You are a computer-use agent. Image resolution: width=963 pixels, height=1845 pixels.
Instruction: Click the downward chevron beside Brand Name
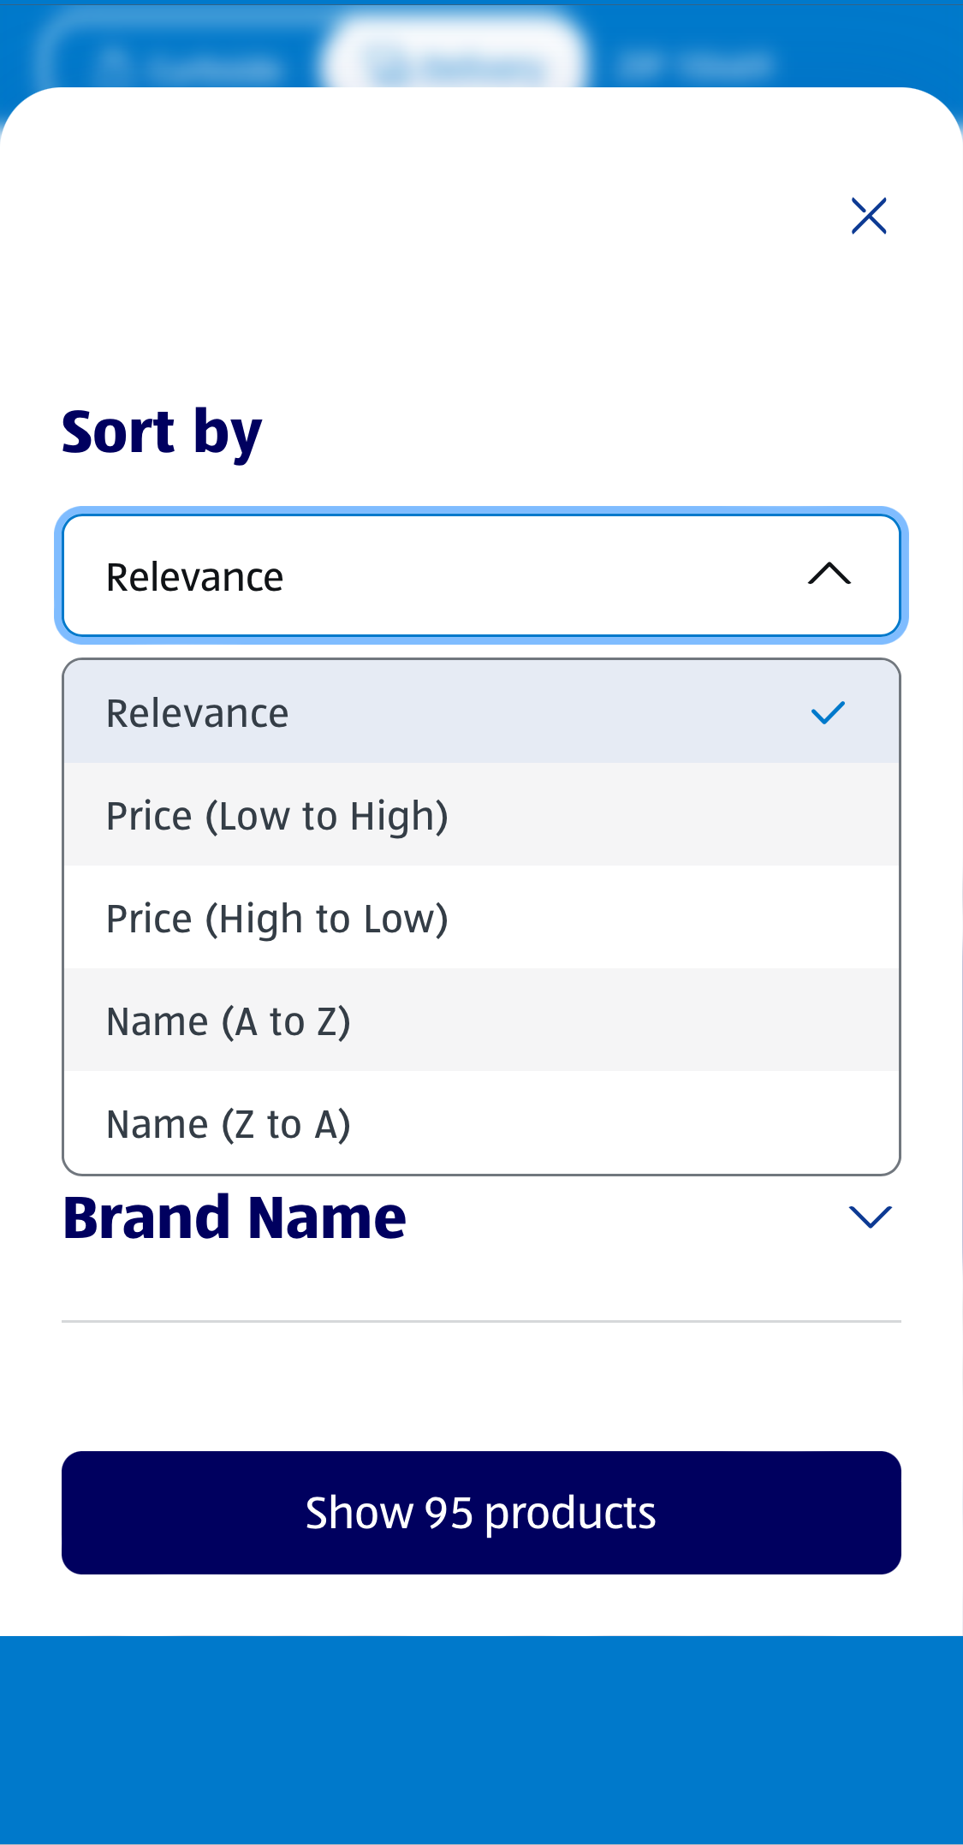pyautogui.click(x=869, y=1216)
